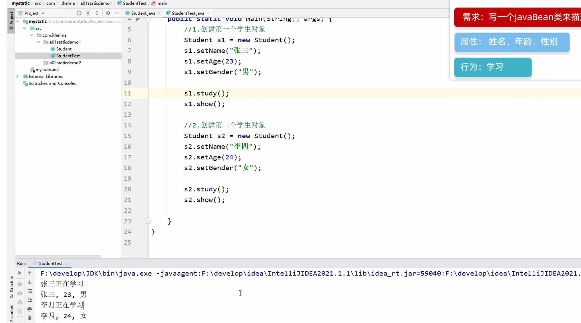Click the up arrow in Run console
This screenshot has width=581, height=323.
tap(30, 273)
